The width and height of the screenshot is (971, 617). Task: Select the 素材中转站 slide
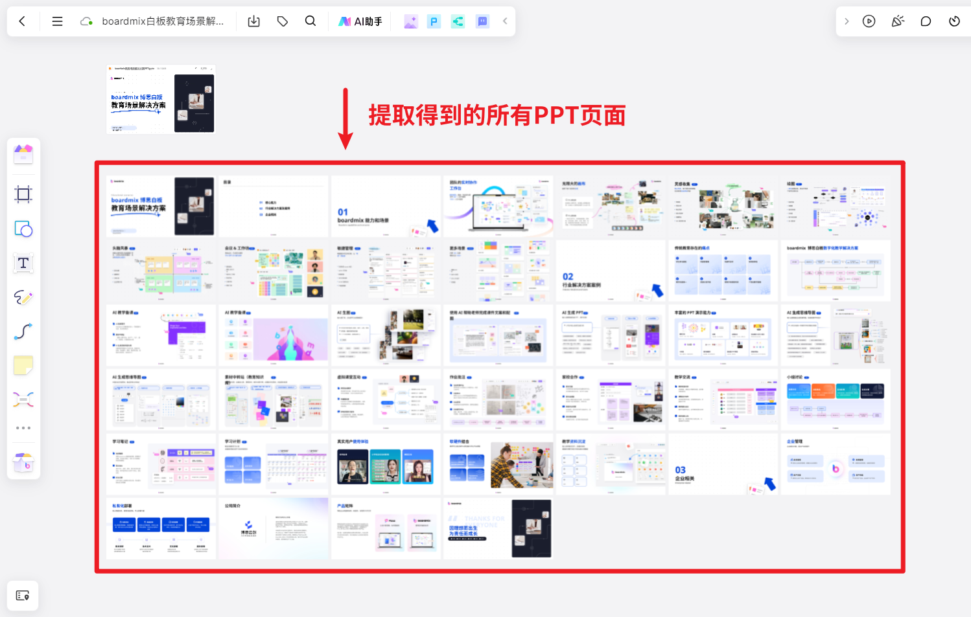point(274,399)
